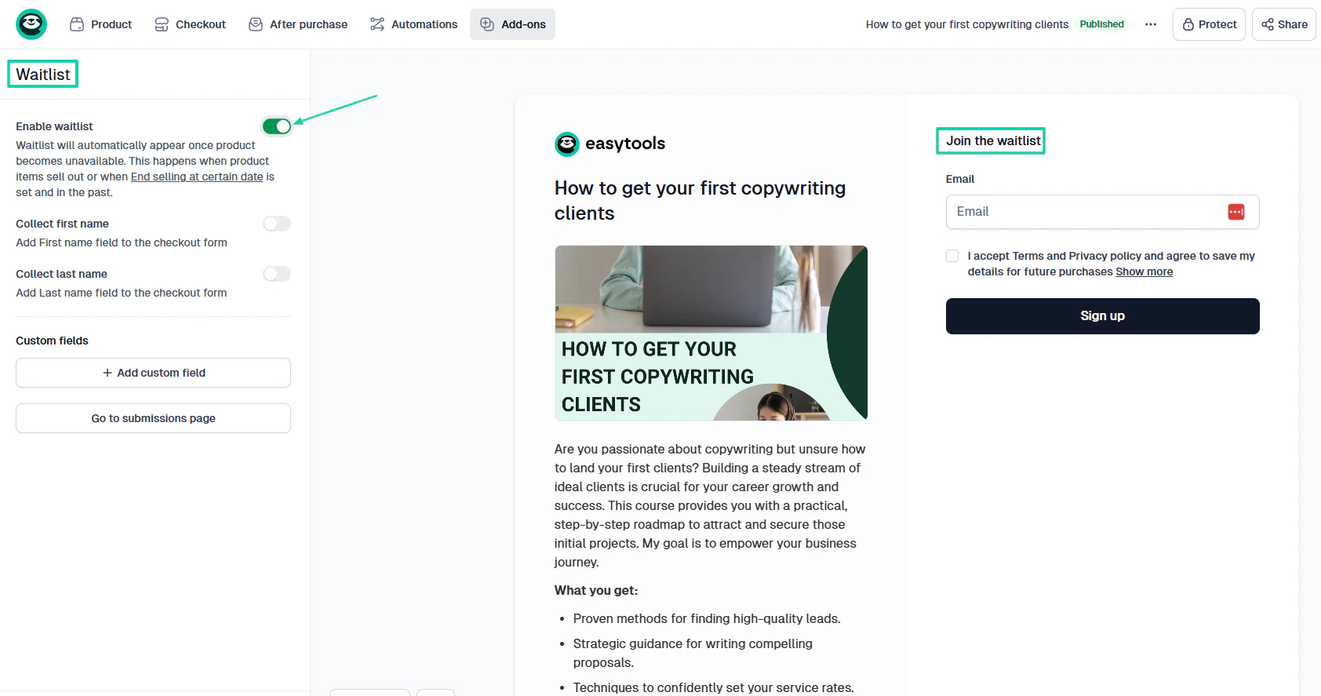This screenshot has height=696, width=1321.
Task: Expand Show more terms link
Action: [1144, 271]
